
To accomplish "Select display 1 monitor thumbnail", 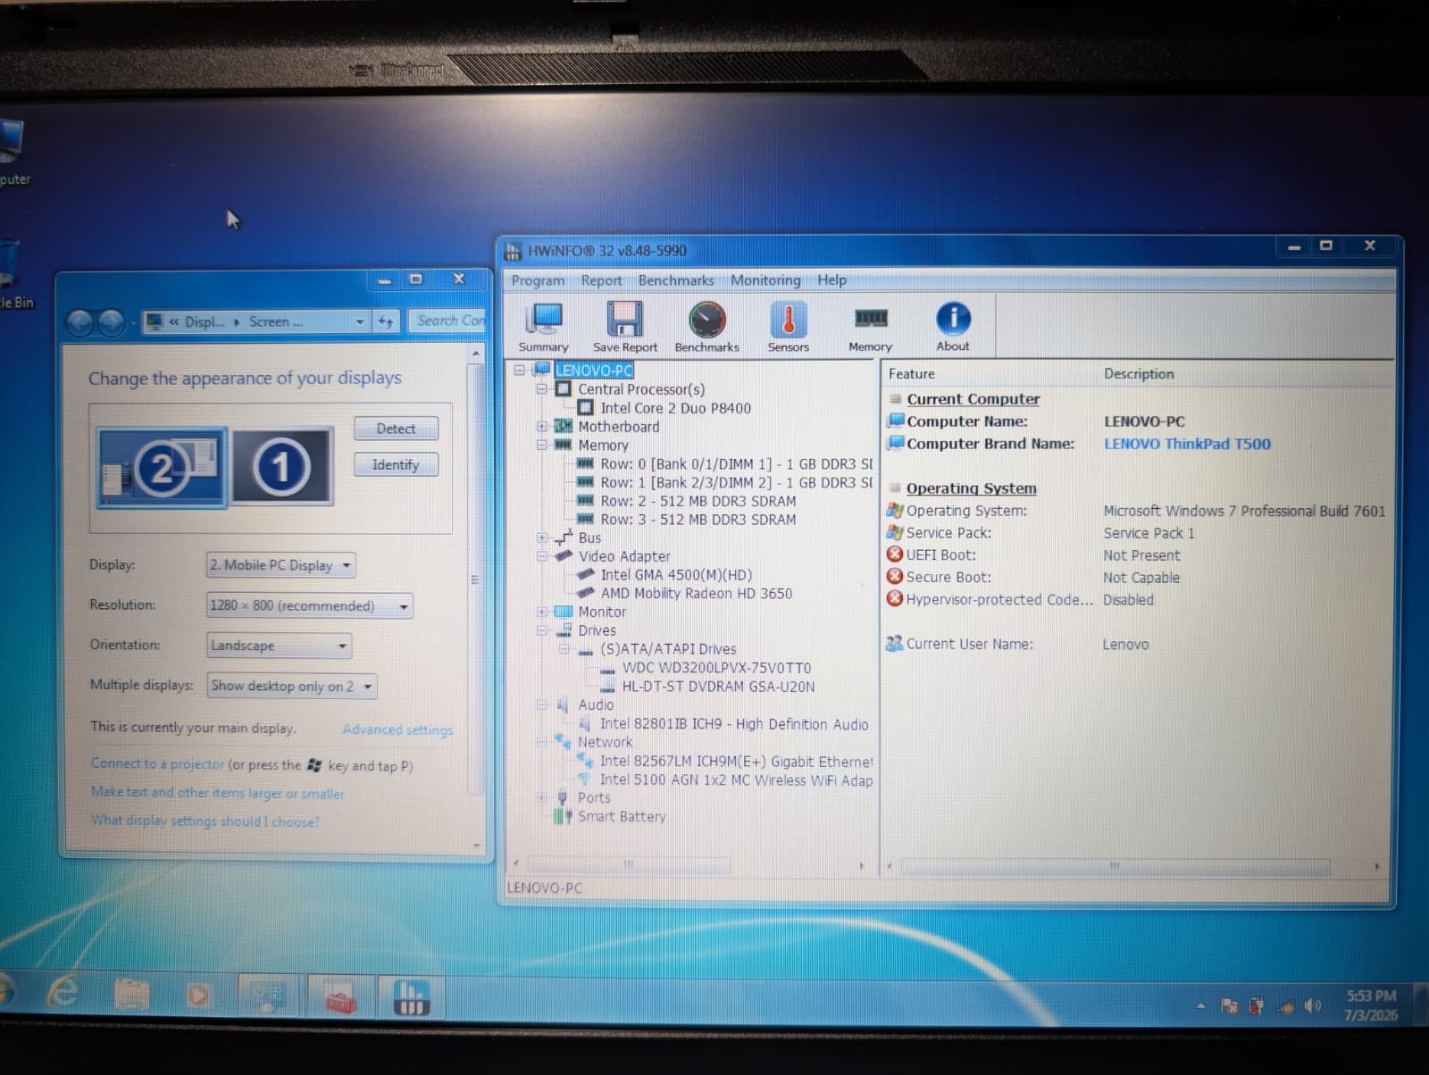I will [x=282, y=466].
